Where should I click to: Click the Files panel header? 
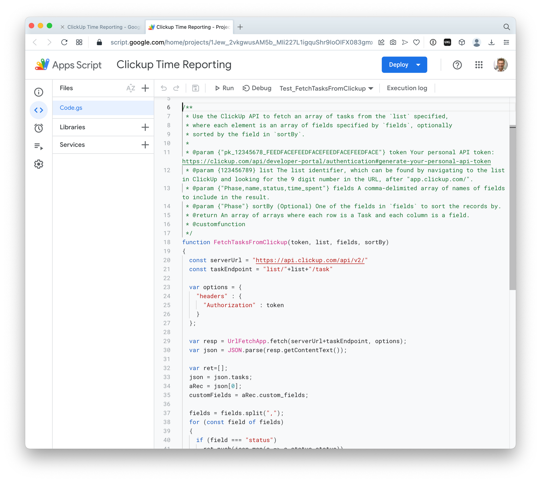66,88
